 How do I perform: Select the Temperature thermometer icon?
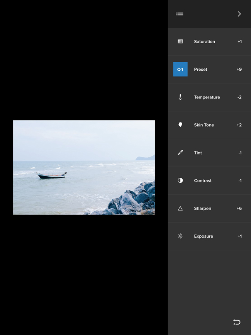click(180, 97)
